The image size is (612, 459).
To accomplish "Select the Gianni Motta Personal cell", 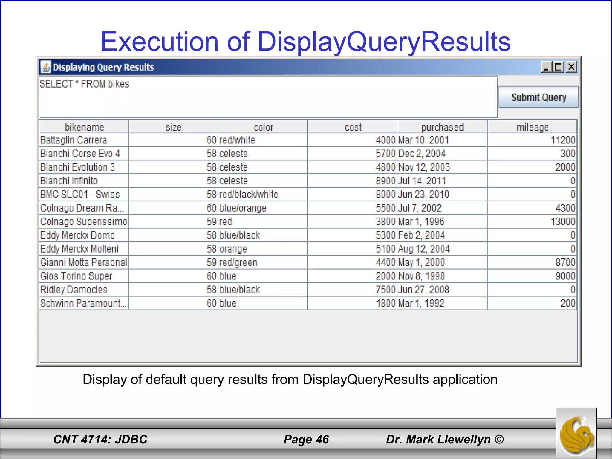I will click(x=84, y=262).
